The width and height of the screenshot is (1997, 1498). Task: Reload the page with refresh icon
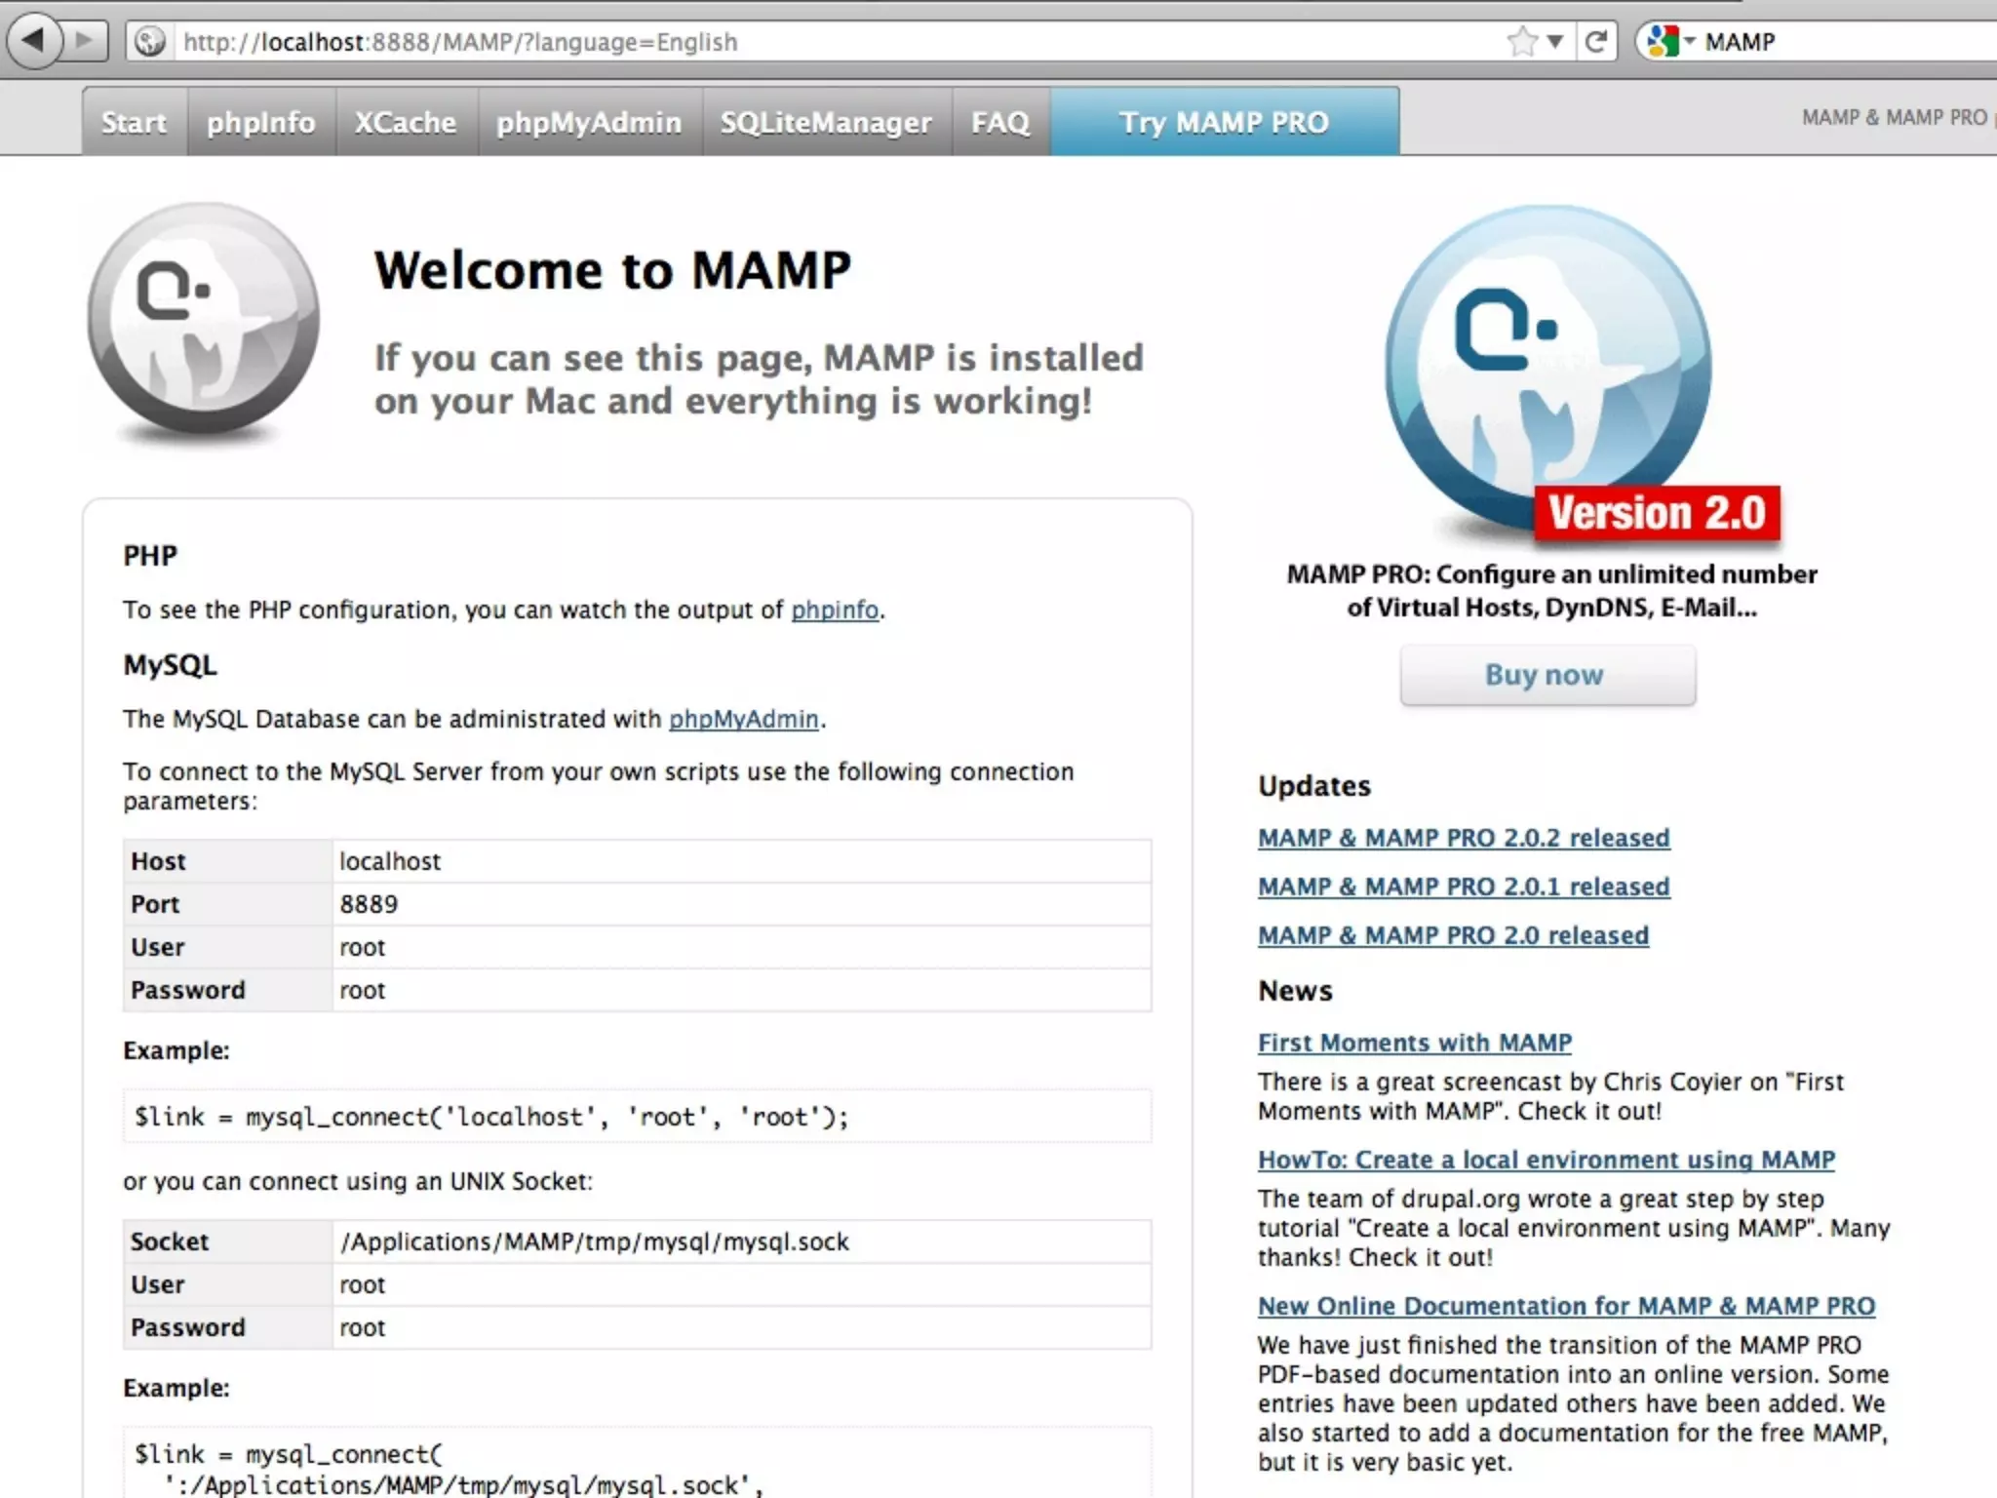(x=1596, y=42)
